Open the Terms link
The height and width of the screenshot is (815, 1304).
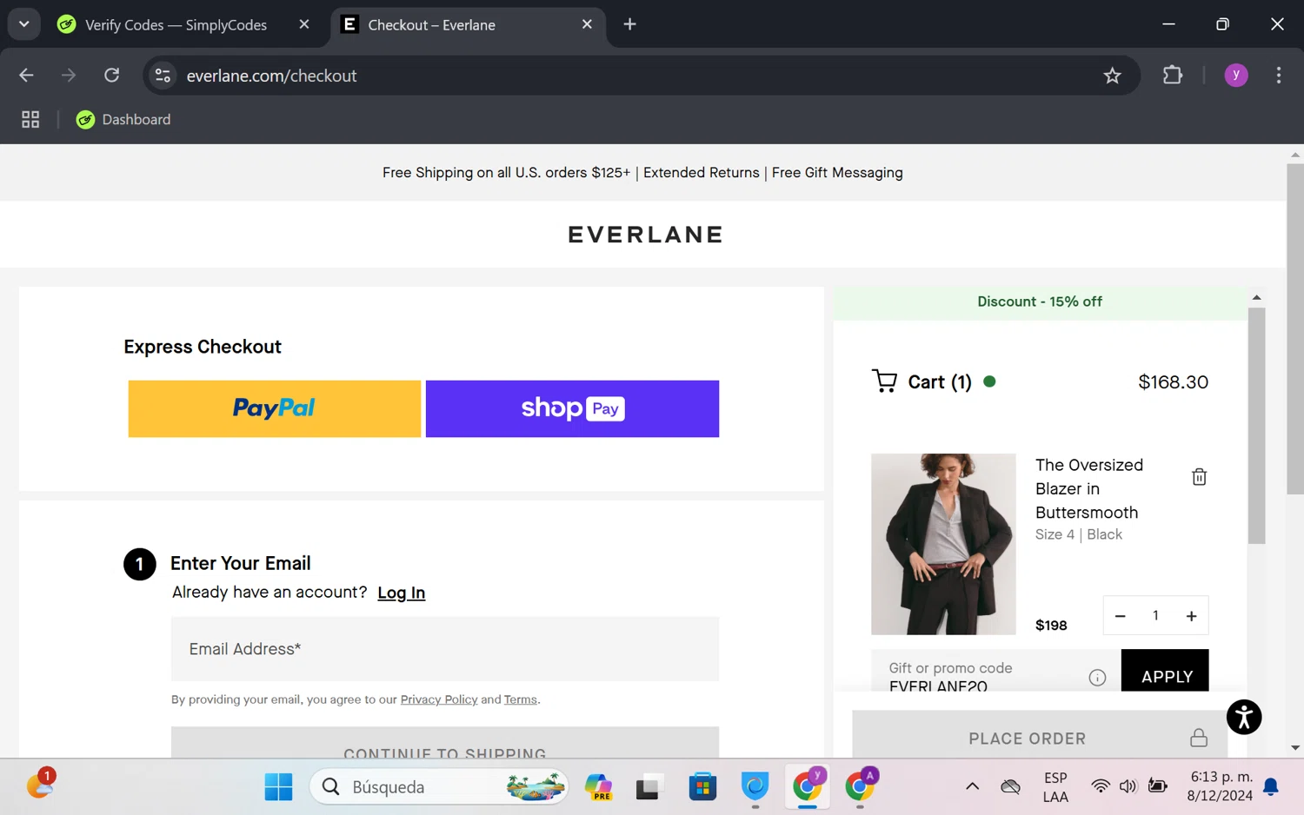click(x=521, y=699)
